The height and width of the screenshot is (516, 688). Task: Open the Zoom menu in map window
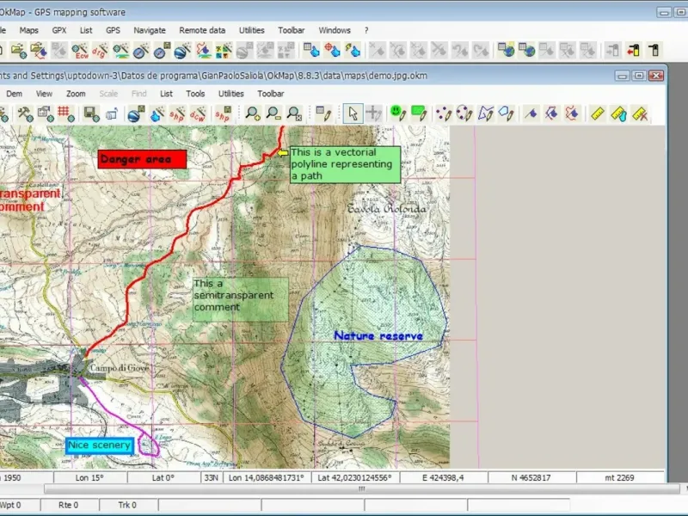76,94
